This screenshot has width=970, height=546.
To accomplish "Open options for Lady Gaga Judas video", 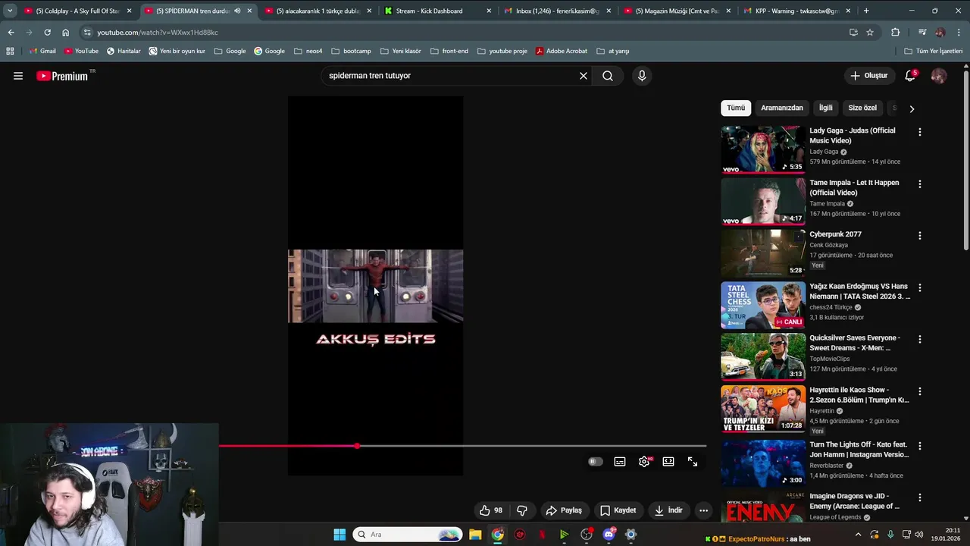I will (920, 132).
